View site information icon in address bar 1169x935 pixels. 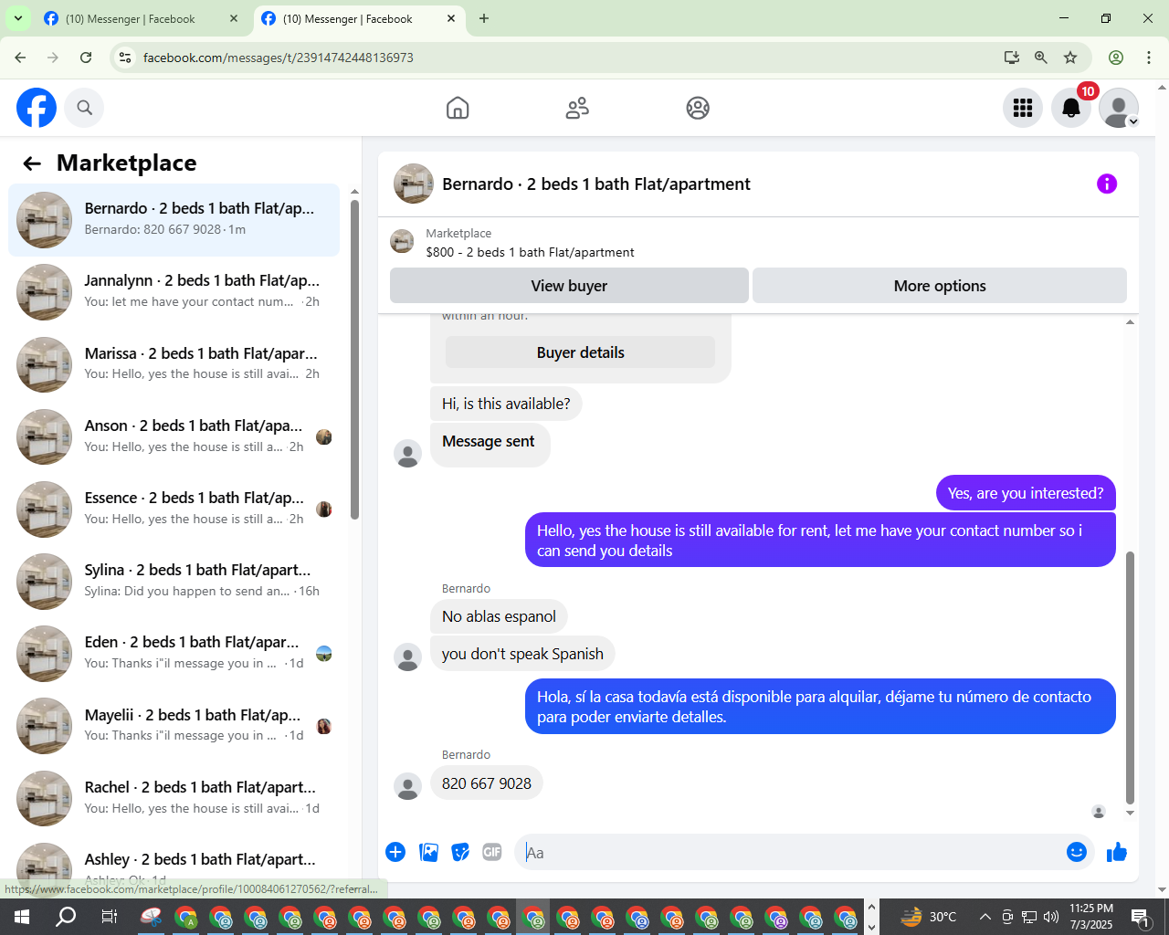(125, 58)
